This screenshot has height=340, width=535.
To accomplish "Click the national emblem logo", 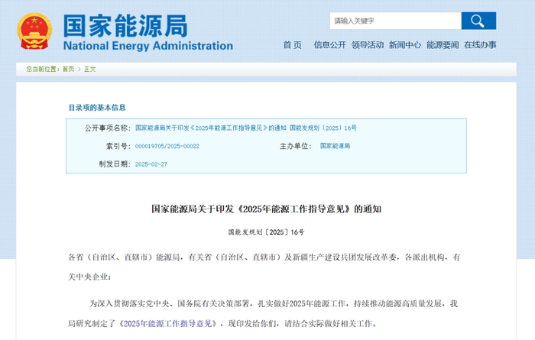I will [34, 31].
